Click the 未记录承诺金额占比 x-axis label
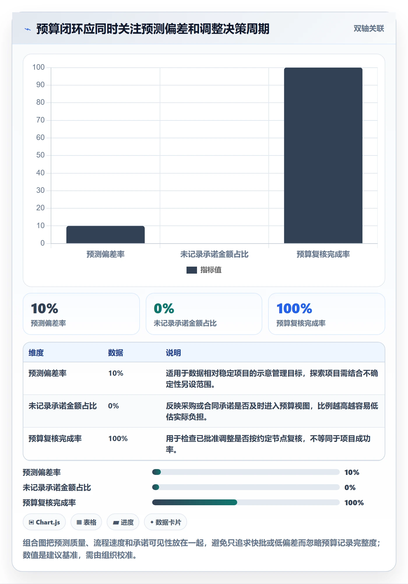 pos(214,254)
